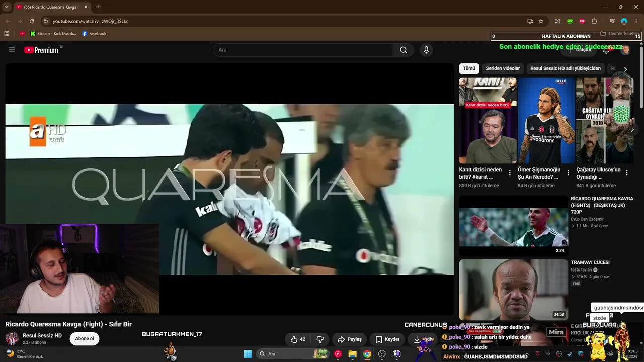The image size is (644, 362).
Task: View site information icon in address bar
Action: click(x=46, y=21)
